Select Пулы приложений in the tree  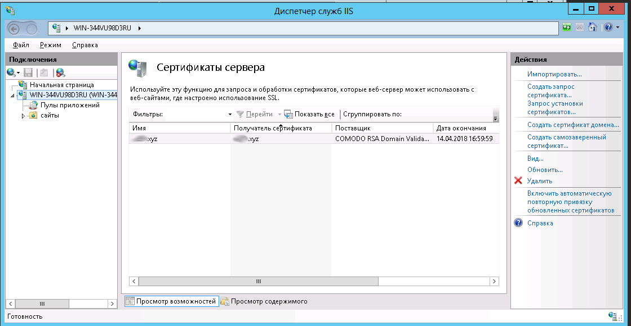(70, 105)
